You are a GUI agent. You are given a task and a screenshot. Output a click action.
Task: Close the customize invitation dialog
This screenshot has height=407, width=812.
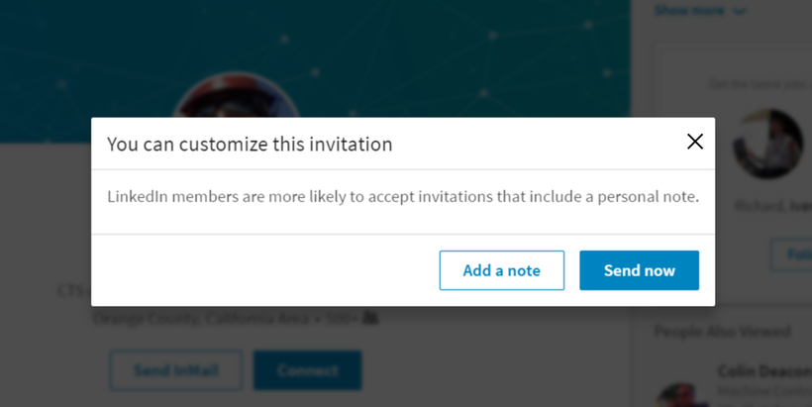click(694, 142)
